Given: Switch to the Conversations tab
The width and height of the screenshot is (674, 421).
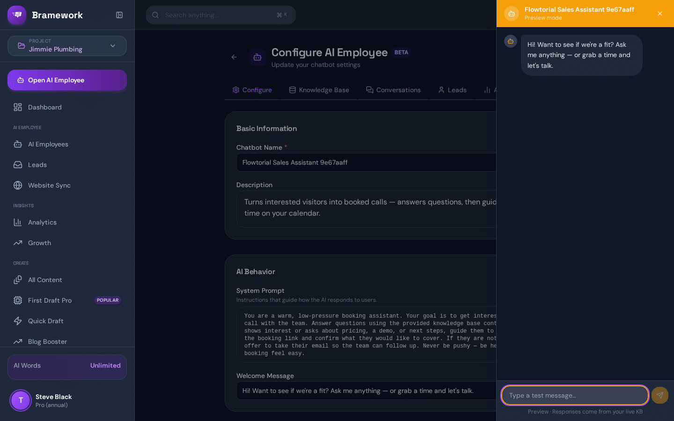Looking at the screenshot, I should (394, 90).
